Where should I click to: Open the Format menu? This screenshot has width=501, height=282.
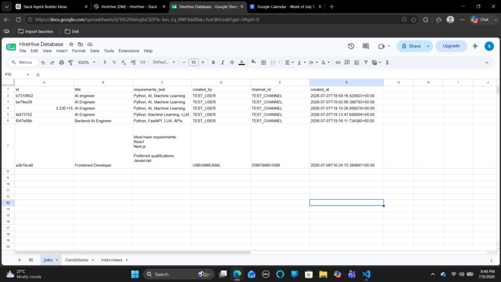click(x=78, y=51)
